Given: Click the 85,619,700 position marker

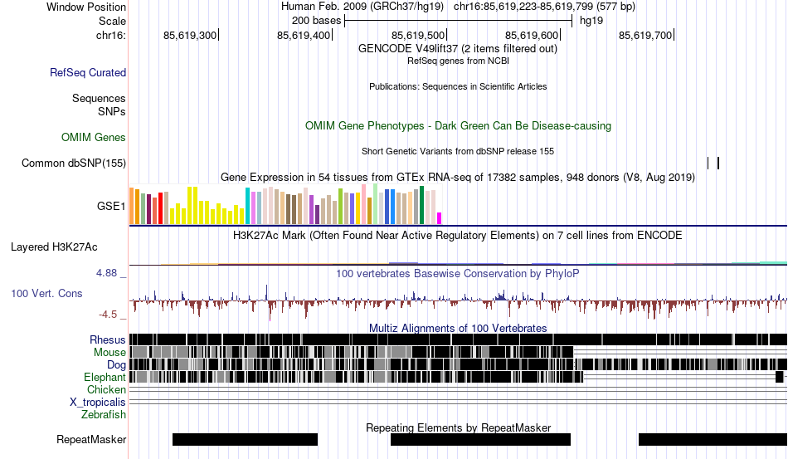Looking at the screenshot, I should (646, 35).
